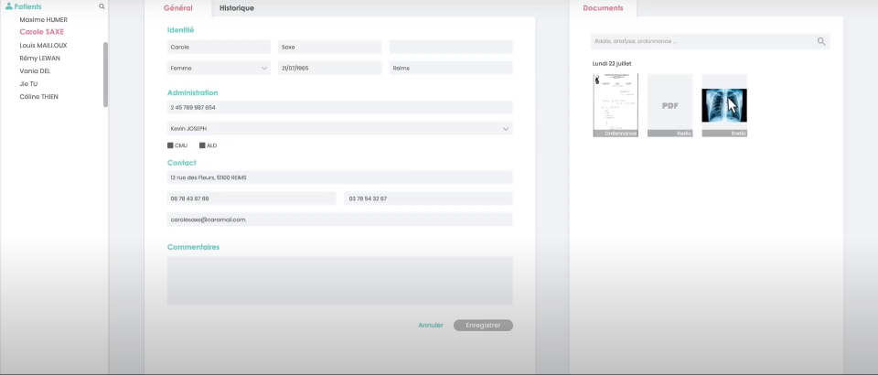Select patient Céline THIEN
The width and height of the screenshot is (878, 375).
click(x=38, y=97)
